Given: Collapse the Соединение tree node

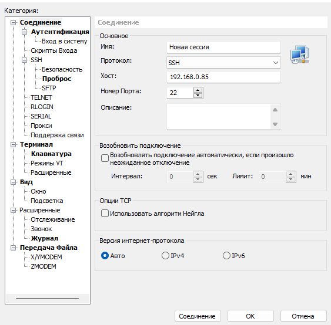Looking at the screenshot, I should (13, 22).
